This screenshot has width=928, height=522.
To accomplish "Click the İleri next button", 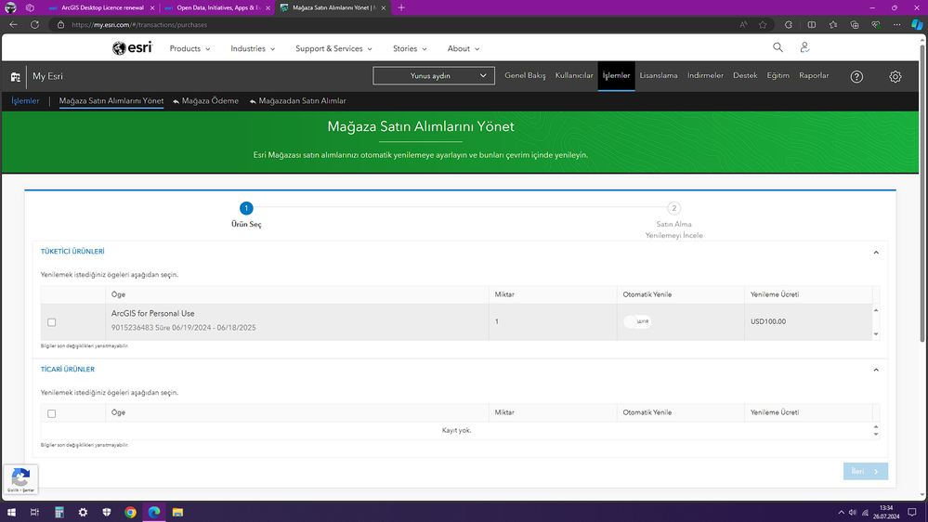I will [x=865, y=471].
